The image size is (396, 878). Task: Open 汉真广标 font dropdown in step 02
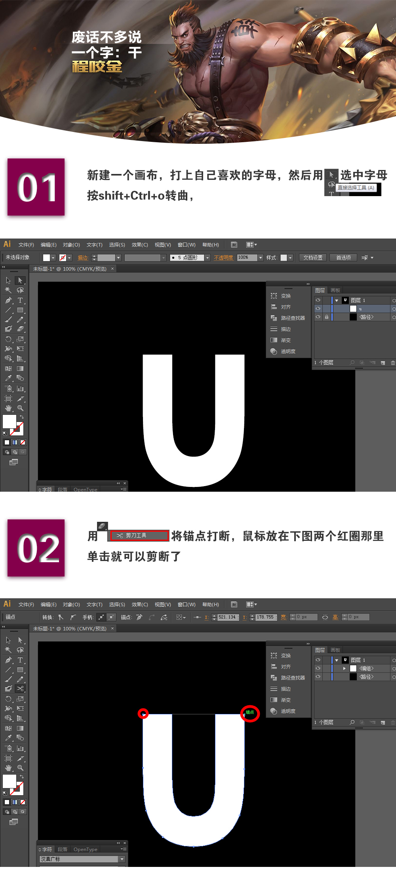coord(122,859)
